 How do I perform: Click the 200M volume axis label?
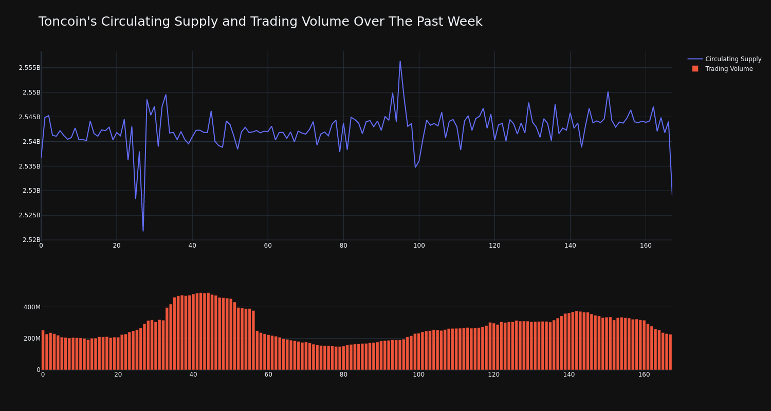click(32, 339)
